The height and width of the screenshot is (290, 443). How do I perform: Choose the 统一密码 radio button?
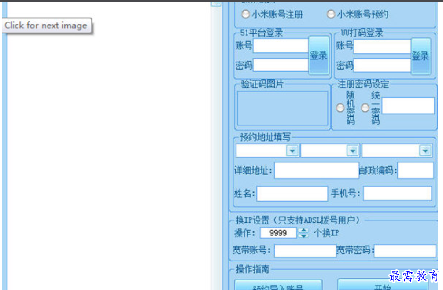(x=365, y=107)
